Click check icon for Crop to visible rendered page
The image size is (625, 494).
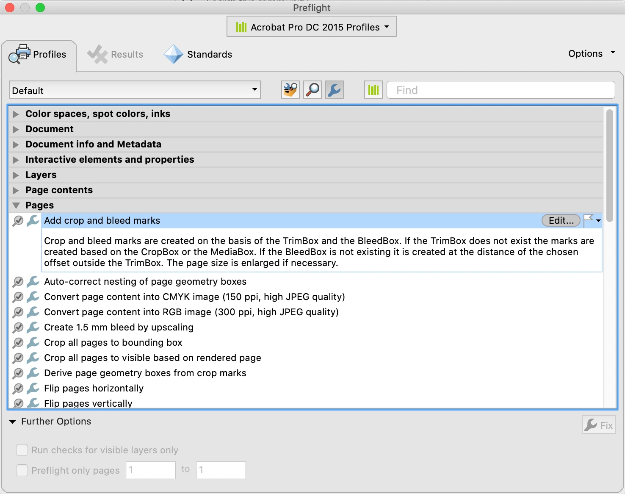(18, 358)
